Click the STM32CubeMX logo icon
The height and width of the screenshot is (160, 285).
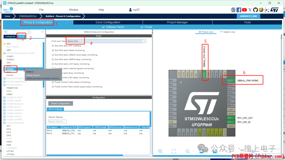click(8, 10)
